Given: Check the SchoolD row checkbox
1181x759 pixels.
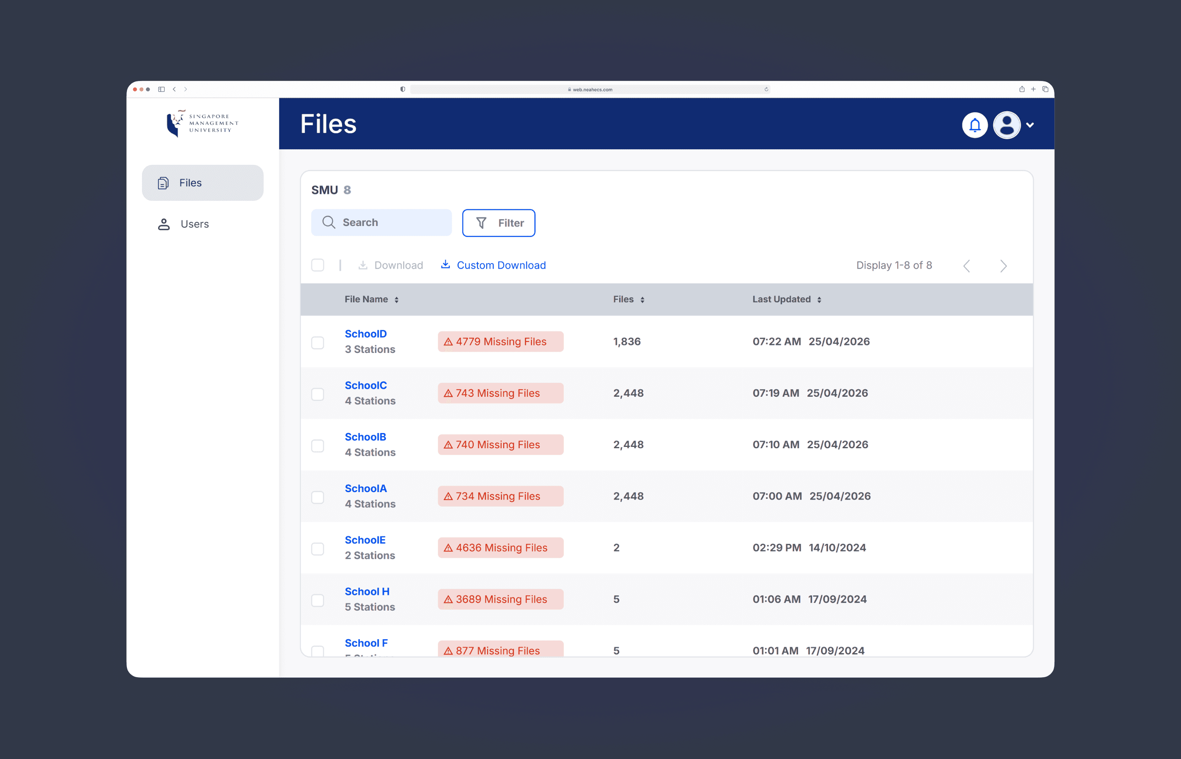Looking at the screenshot, I should (x=318, y=342).
